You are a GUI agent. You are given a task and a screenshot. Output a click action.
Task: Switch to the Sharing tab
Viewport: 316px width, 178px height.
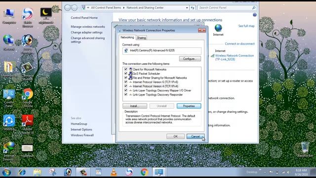click(x=141, y=38)
